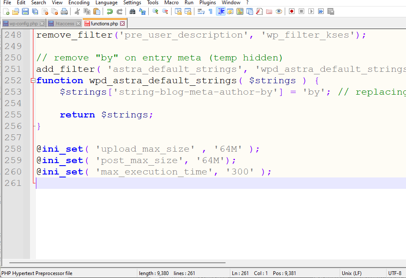Save the current file with Save icon
This screenshot has height=278, width=406.
tap(25, 11)
